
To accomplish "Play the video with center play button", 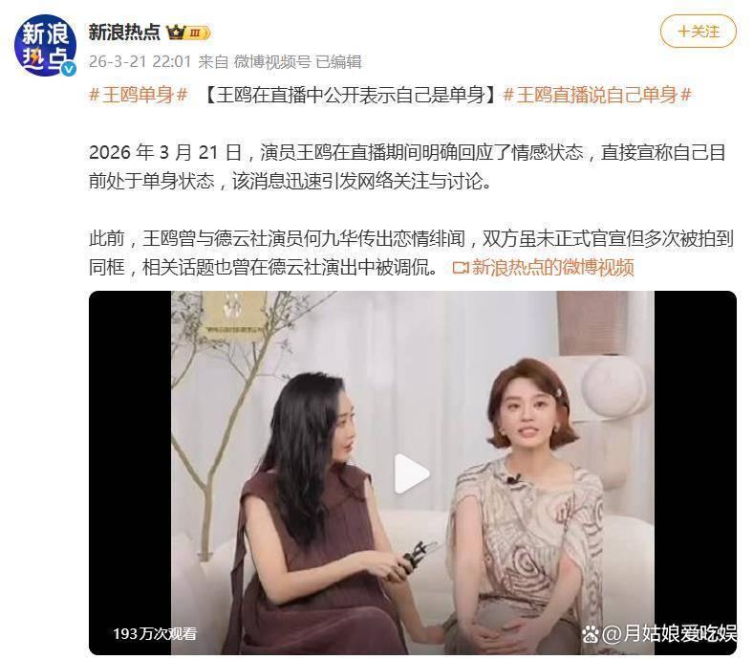I will click(411, 474).
